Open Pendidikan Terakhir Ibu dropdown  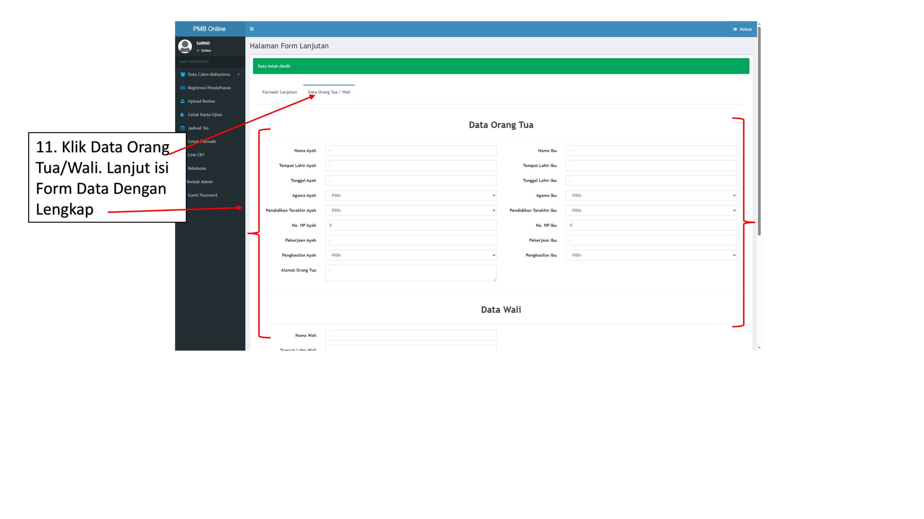coord(651,210)
